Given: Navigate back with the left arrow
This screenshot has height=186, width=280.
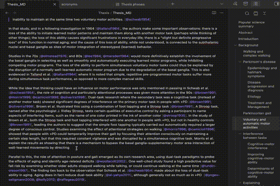Looking at the screenshot, I should [7, 13].
